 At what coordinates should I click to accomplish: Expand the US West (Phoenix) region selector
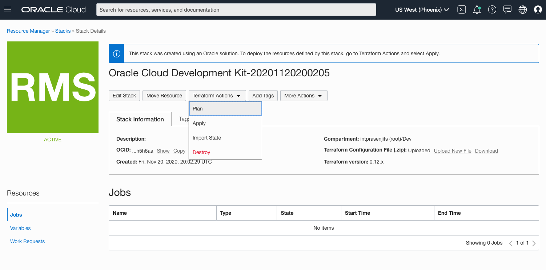(x=422, y=10)
